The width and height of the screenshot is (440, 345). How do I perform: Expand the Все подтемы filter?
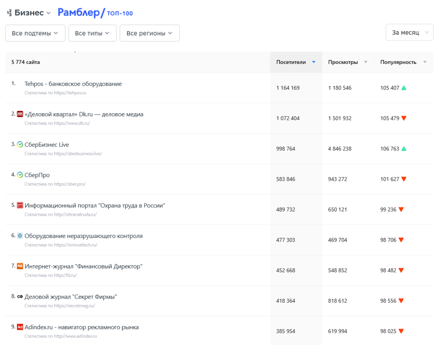coord(35,33)
